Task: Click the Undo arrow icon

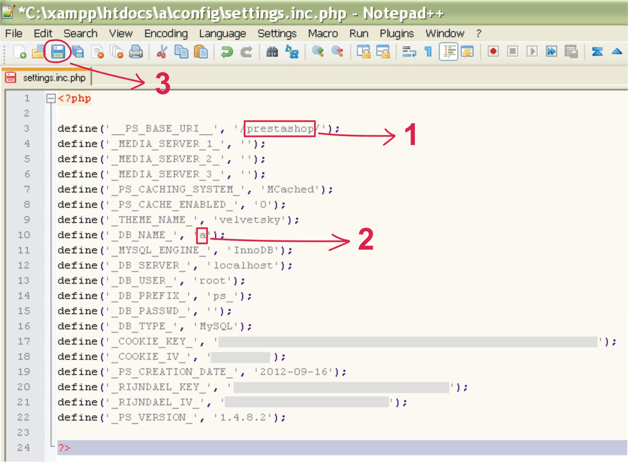Action: pyautogui.click(x=227, y=52)
